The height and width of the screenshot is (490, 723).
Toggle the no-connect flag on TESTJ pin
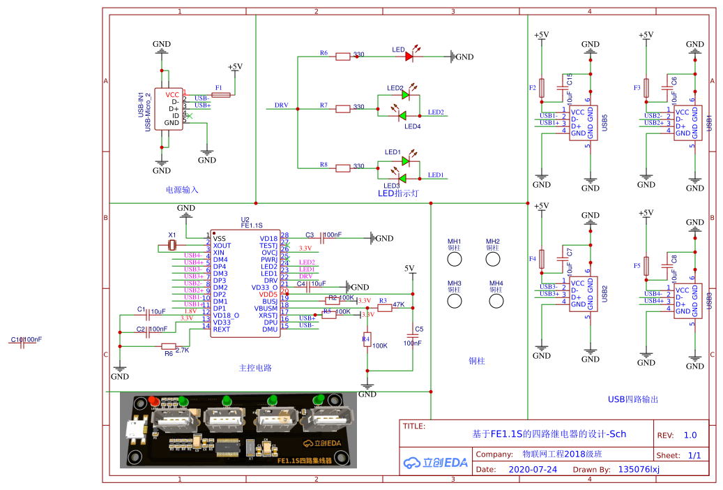[287, 244]
